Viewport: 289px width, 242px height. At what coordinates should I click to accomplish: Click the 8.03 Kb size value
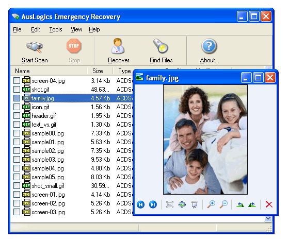(101, 177)
